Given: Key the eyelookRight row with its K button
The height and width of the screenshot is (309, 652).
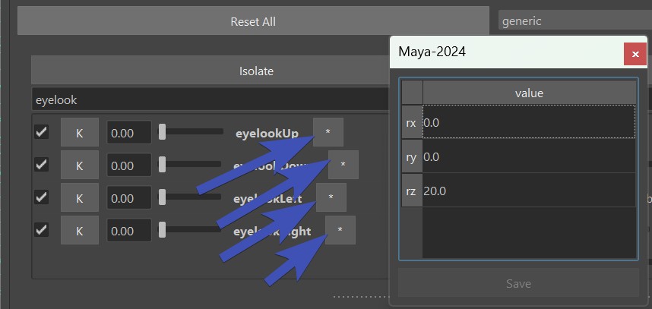Looking at the screenshot, I should point(79,231).
